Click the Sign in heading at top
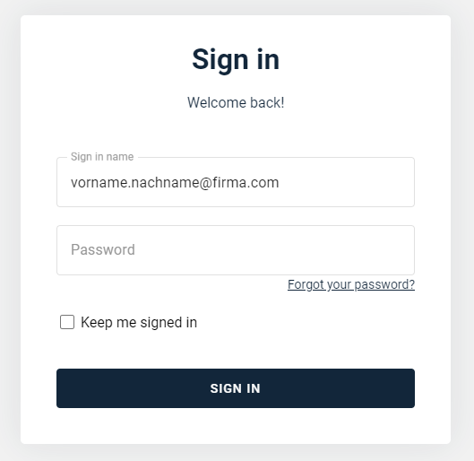Screen dimensions: 474x461 click(x=236, y=60)
